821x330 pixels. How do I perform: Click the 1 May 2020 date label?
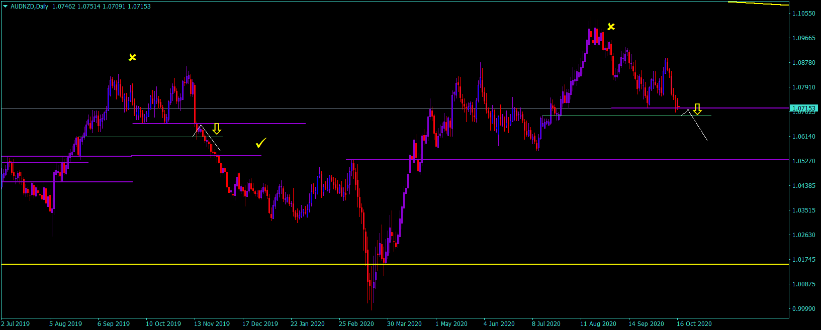point(451,324)
